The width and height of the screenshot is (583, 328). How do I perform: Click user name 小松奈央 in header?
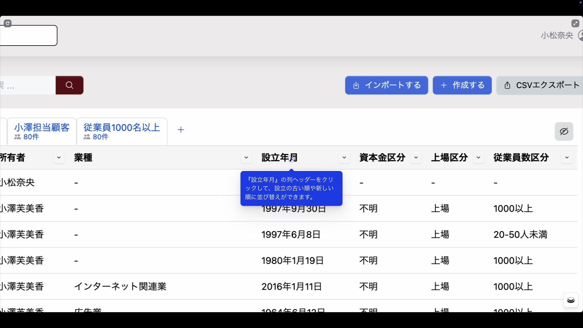(557, 36)
